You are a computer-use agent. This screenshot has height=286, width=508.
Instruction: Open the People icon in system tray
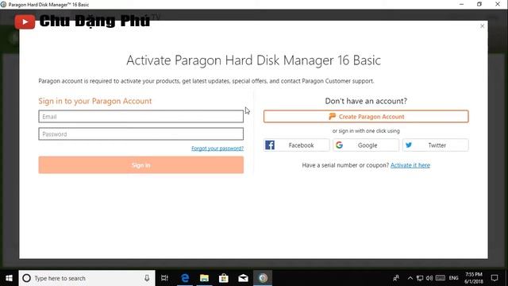coord(396,278)
